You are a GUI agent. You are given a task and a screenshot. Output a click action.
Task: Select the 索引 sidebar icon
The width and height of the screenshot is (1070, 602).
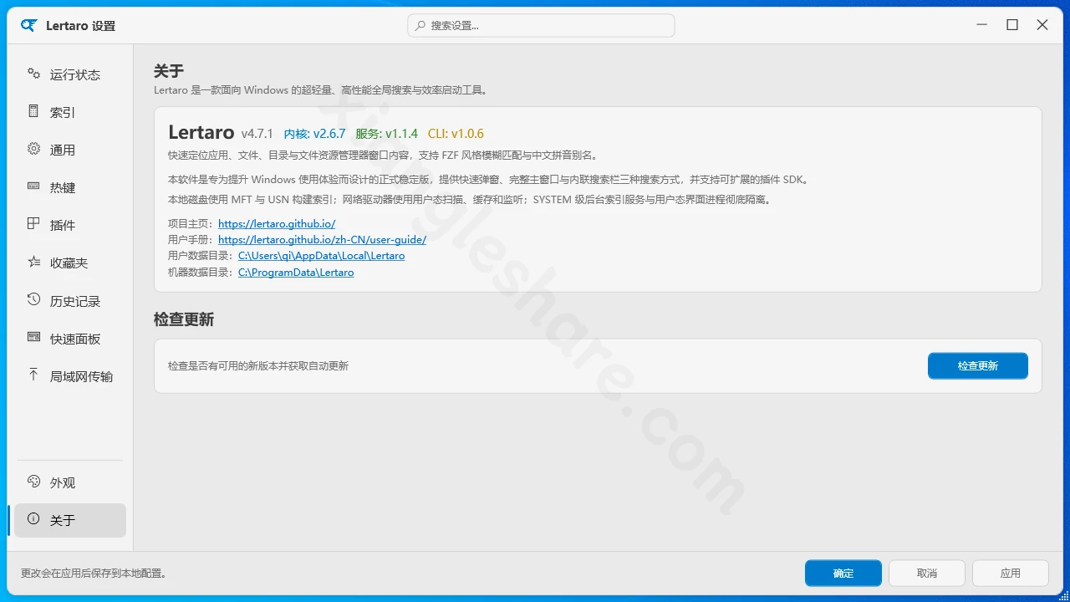[33, 111]
